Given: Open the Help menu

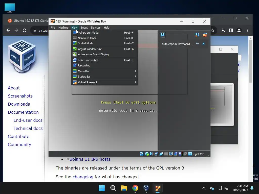Looking at the screenshot, I should (x=106, y=28).
